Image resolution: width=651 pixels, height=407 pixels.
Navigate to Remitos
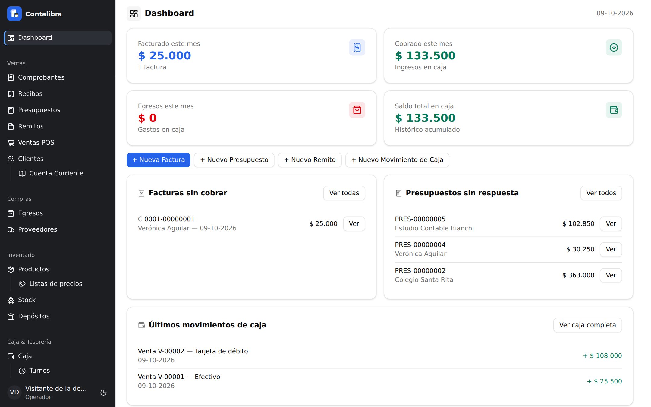pos(58,126)
